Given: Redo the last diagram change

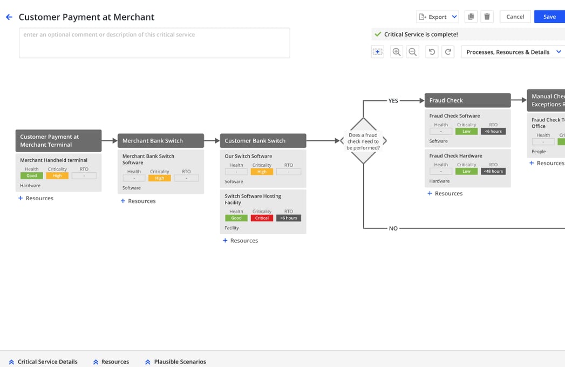Looking at the screenshot, I should pyautogui.click(x=448, y=52).
